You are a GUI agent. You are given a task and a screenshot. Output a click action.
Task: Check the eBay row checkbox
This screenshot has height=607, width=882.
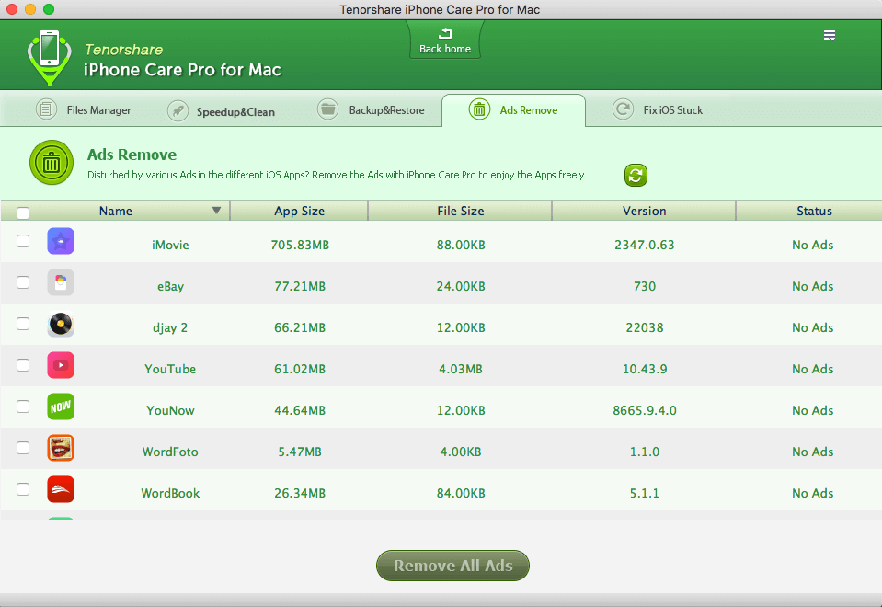[x=23, y=281]
